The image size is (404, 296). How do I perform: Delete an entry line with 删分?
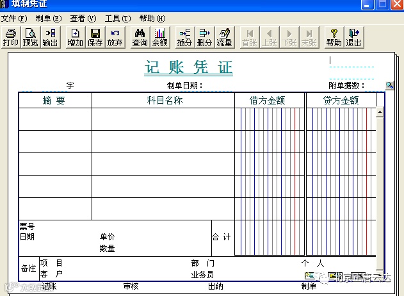tap(205, 37)
